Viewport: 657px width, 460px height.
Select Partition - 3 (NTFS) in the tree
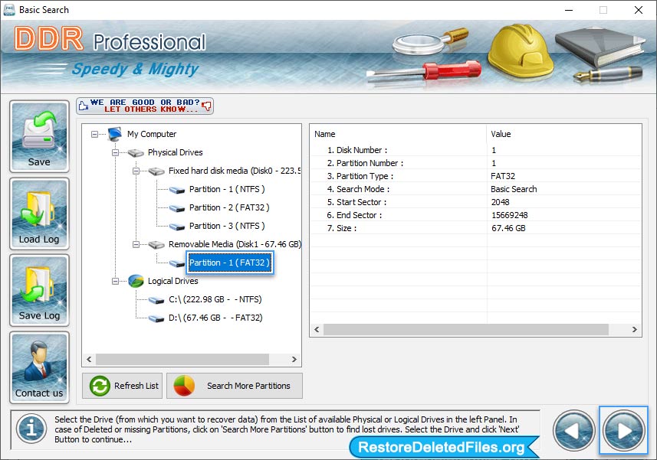227,226
